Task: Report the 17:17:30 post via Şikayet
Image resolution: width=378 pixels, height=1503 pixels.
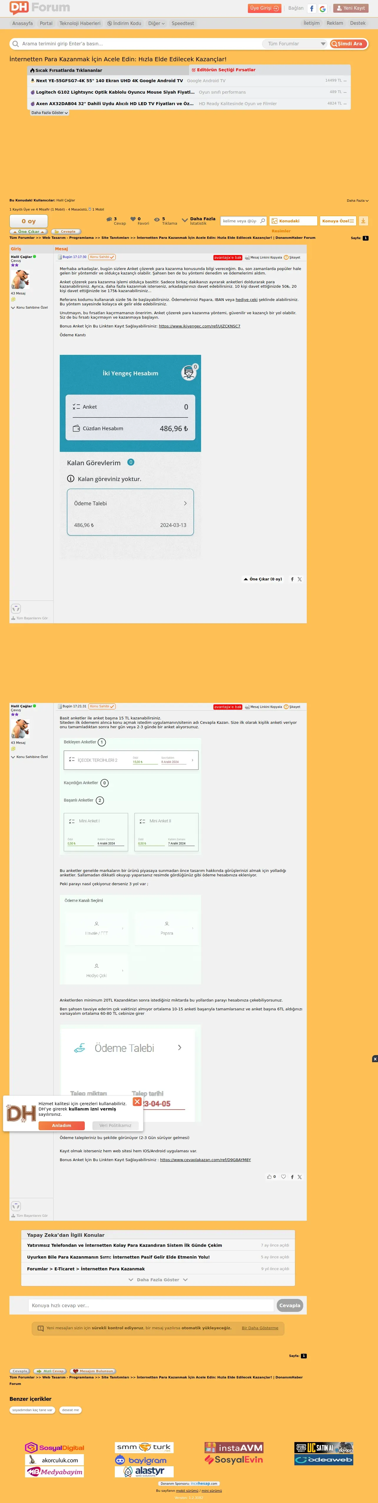Action: [x=292, y=257]
